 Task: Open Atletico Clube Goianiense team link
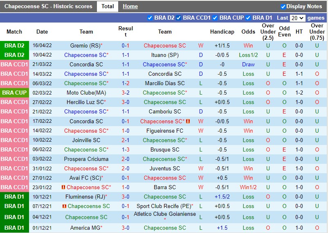165,214
